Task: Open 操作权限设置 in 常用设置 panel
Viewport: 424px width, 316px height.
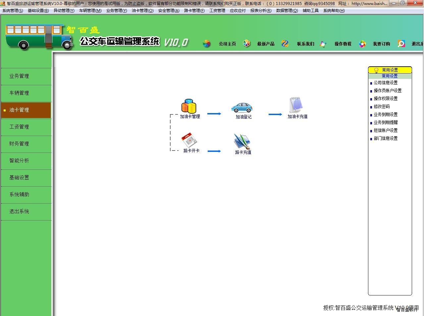Action: pyautogui.click(x=386, y=99)
